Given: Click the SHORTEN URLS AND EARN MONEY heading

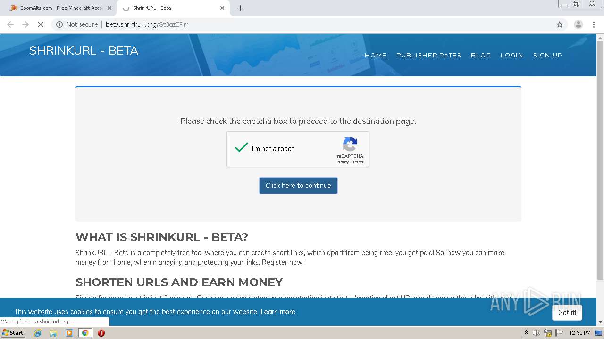Looking at the screenshot, I should click(x=179, y=282).
